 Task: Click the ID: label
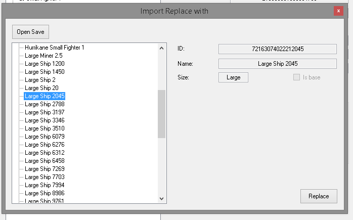(x=181, y=49)
